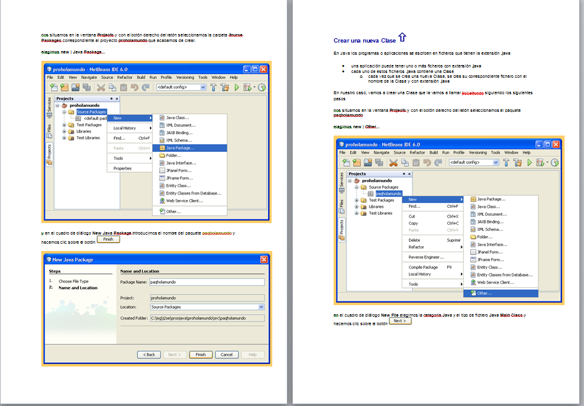Select Delete entry in right context menu
Image resolution: width=584 pixels, height=406 pixels.
pyautogui.click(x=433, y=240)
